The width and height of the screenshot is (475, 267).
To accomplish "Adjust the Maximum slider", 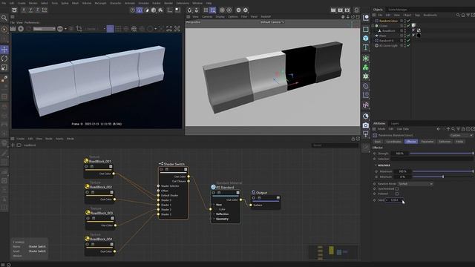I will 442,171.
